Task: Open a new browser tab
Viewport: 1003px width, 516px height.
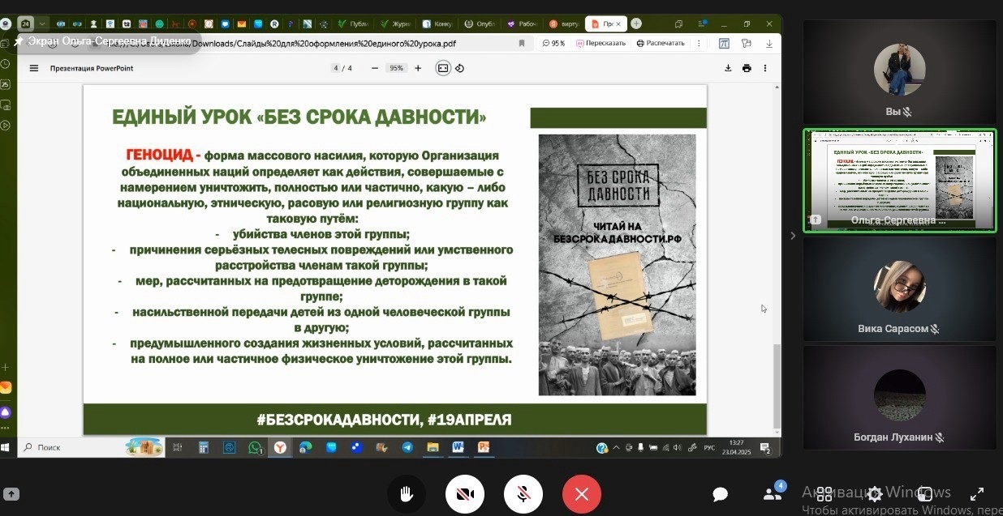Action: (x=636, y=23)
